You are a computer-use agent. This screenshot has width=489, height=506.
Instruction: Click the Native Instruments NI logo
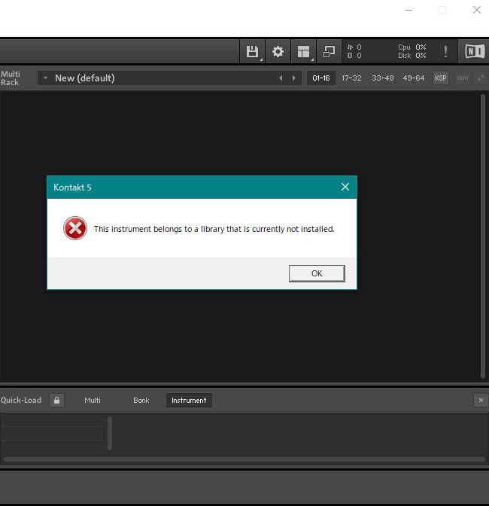[474, 52]
